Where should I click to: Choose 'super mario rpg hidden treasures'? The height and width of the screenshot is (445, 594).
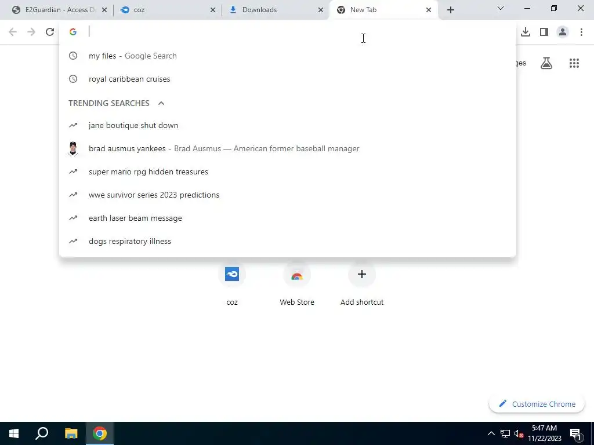[x=288, y=172]
